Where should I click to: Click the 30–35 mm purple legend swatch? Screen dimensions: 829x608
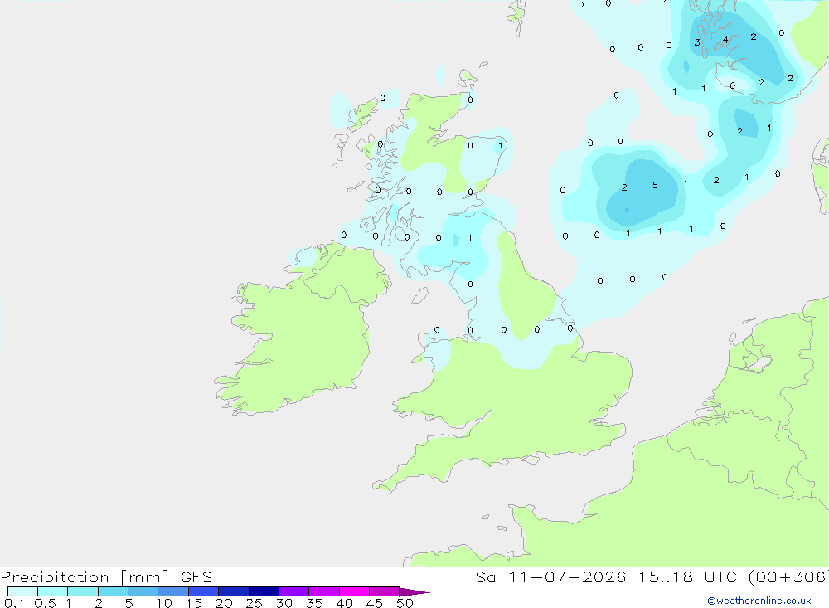click(294, 591)
